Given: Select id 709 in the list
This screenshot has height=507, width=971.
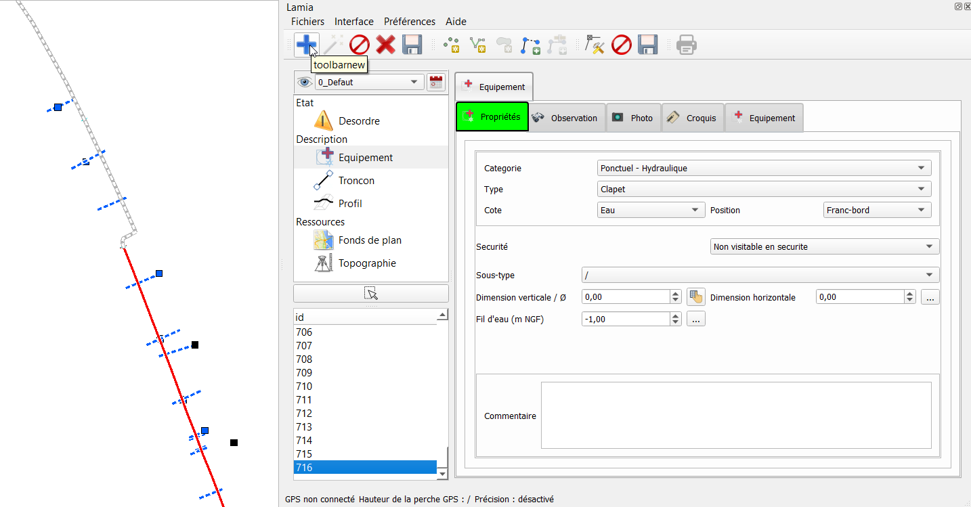Looking at the screenshot, I should click(366, 373).
